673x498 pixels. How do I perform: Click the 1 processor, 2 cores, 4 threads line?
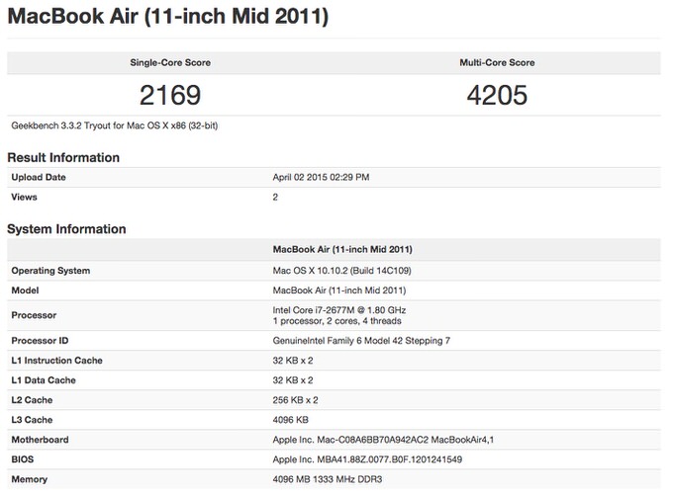[x=336, y=321]
